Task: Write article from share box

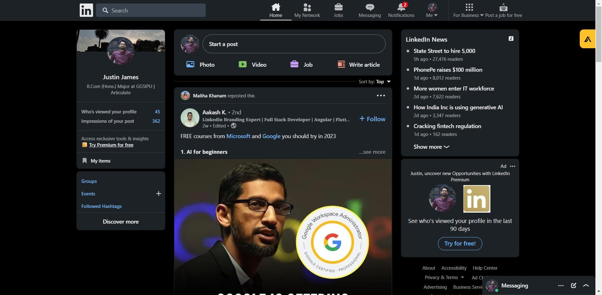Action: point(358,65)
